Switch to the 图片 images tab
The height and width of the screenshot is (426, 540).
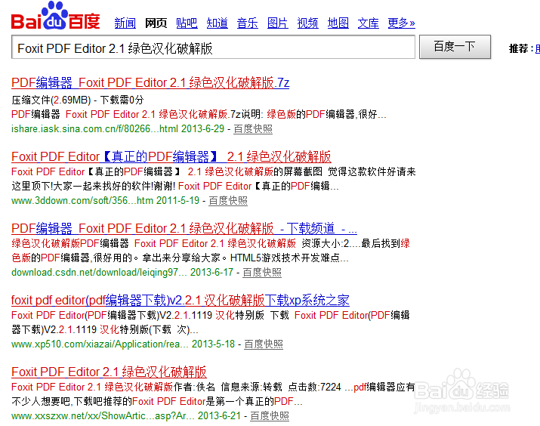tap(278, 23)
